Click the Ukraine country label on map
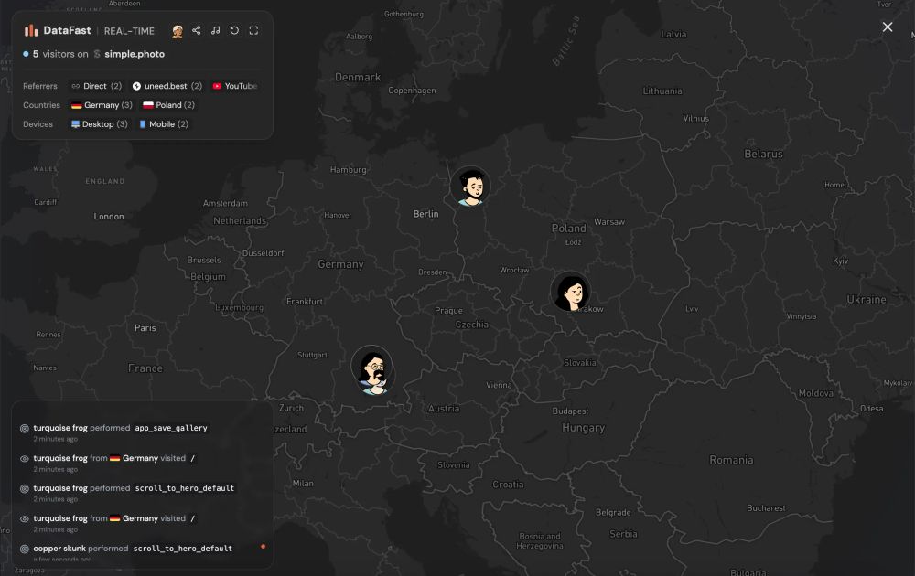 pyautogui.click(x=867, y=300)
